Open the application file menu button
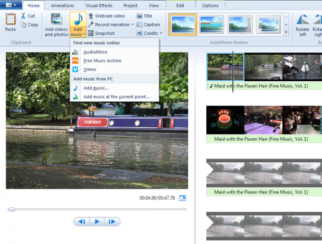 pos(11,5)
